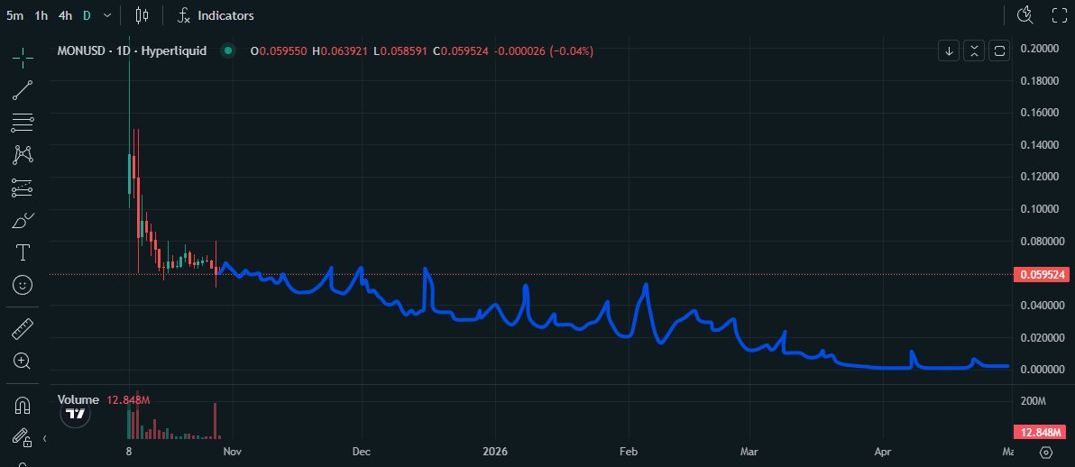Click the green market status dot
The image size is (1075, 467).
coord(228,50)
